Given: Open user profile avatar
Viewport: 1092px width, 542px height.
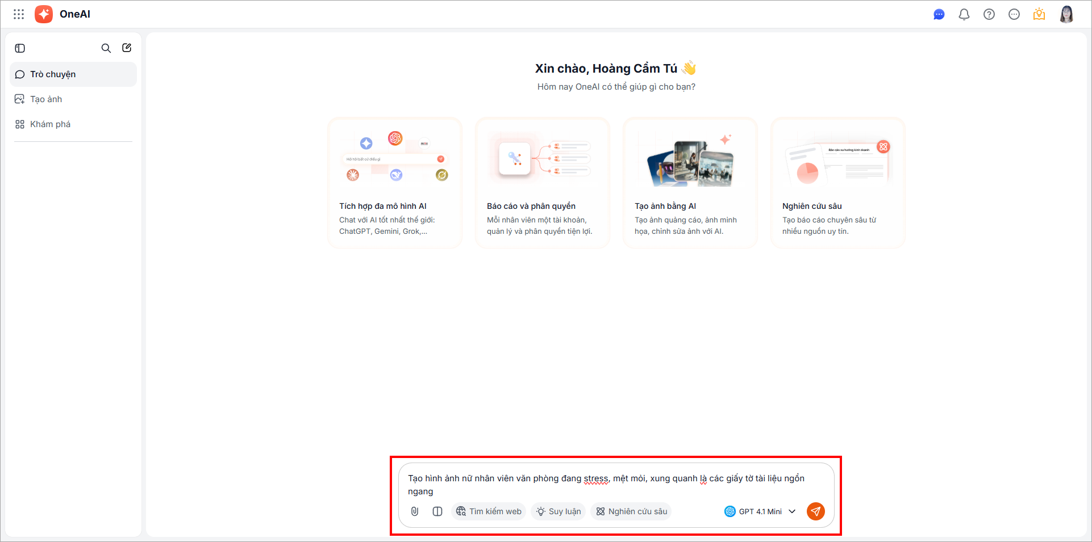Looking at the screenshot, I should pos(1066,14).
